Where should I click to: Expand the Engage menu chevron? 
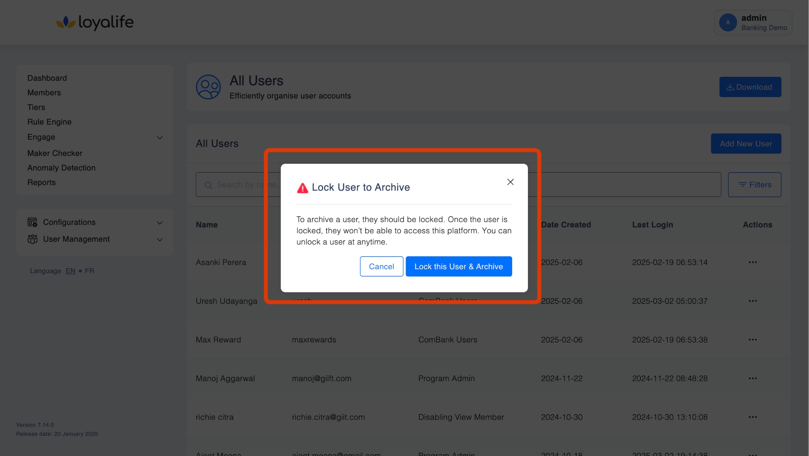160,138
